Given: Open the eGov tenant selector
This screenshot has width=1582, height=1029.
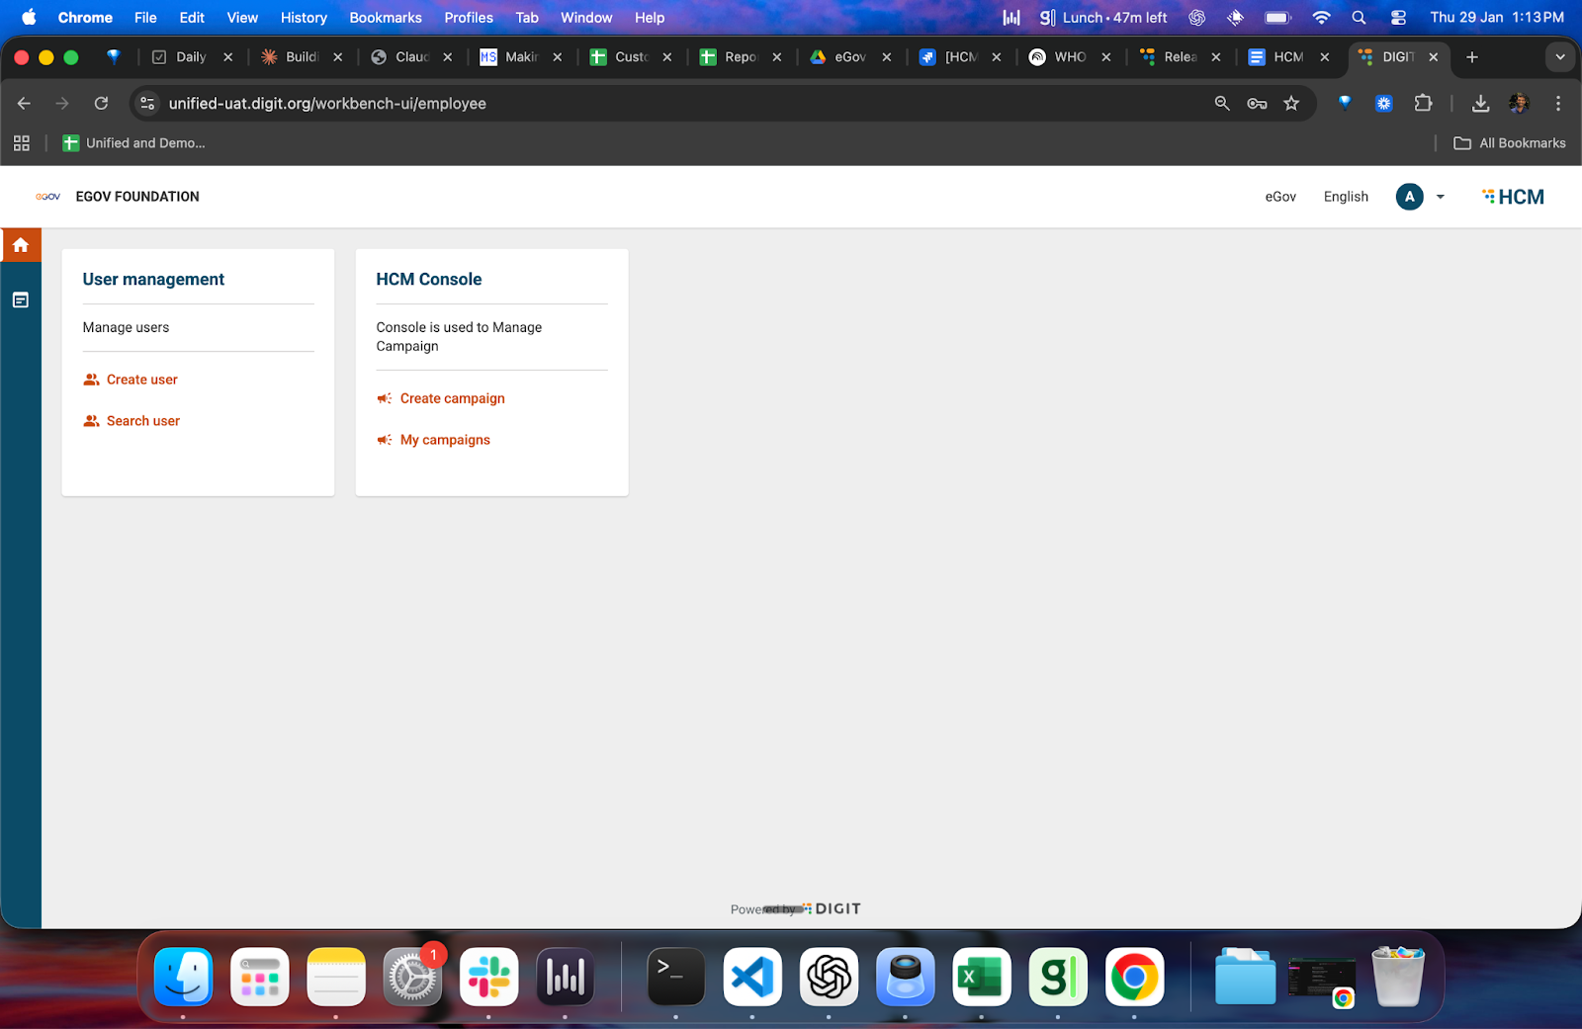Looking at the screenshot, I should pyautogui.click(x=1280, y=197).
